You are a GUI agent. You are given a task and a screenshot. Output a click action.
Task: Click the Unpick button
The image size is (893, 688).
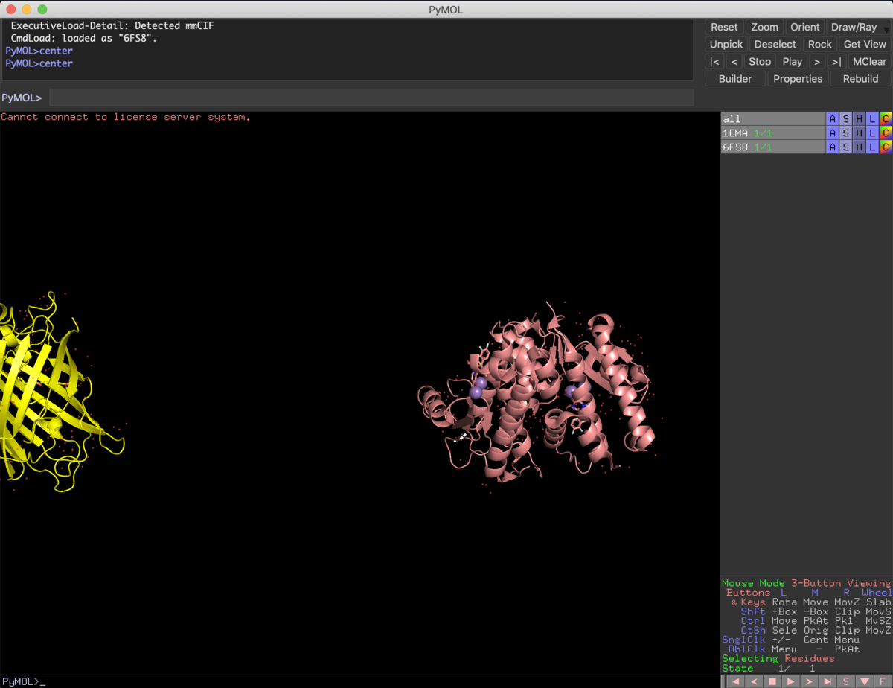point(726,44)
